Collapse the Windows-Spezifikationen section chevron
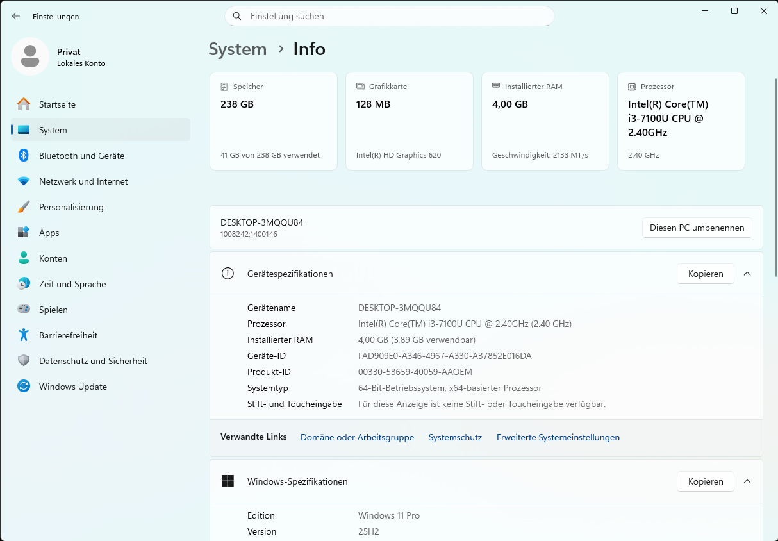 pyautogui.click(x=747, y=481)
